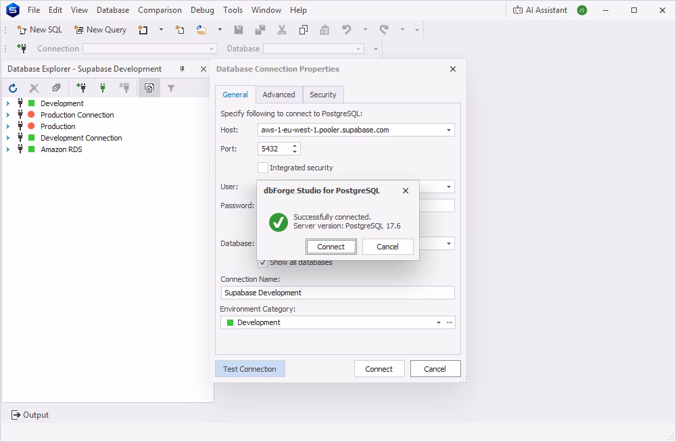Click Connect in the success message box
676x442 pixels.
[331, 247]
